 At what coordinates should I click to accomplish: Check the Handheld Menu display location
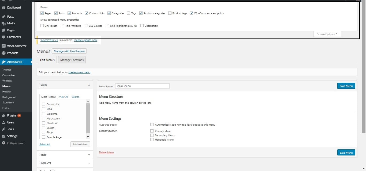152,139
